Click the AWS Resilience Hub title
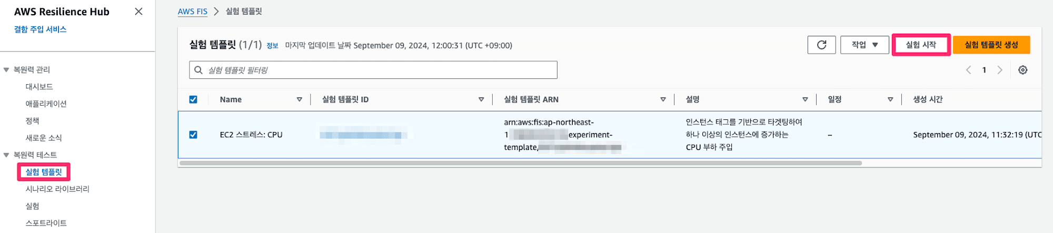 click(x=62, y=12)
